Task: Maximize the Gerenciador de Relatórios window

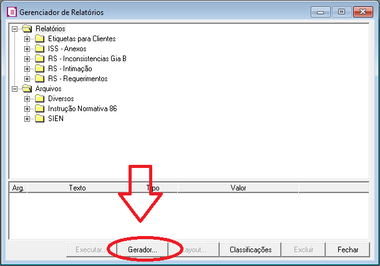Action: coord(341,11)
